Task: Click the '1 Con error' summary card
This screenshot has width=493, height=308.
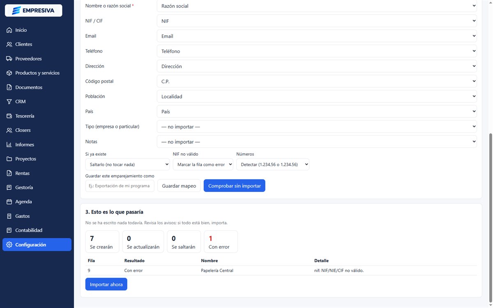Action: pos(221,241)
